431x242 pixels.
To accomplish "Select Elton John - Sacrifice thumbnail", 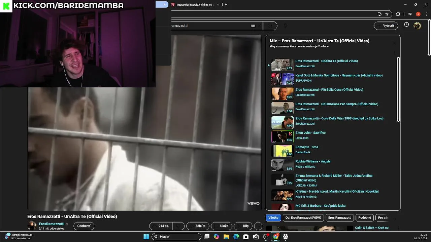I will pos(283,136).
